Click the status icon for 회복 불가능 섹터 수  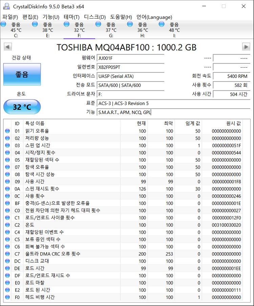[x=7, y=246]
